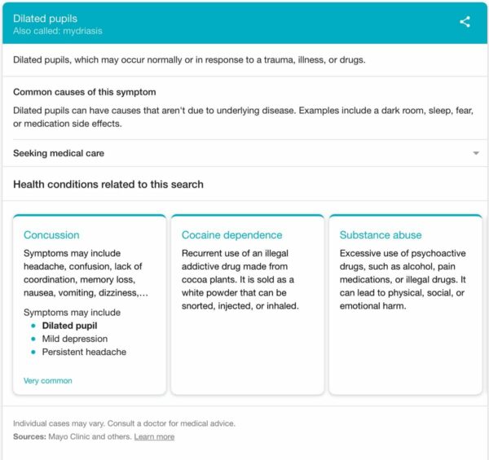Screen dimensions: 489x460
Task: Click the Very common link
Action: click(x=47, y=380)
